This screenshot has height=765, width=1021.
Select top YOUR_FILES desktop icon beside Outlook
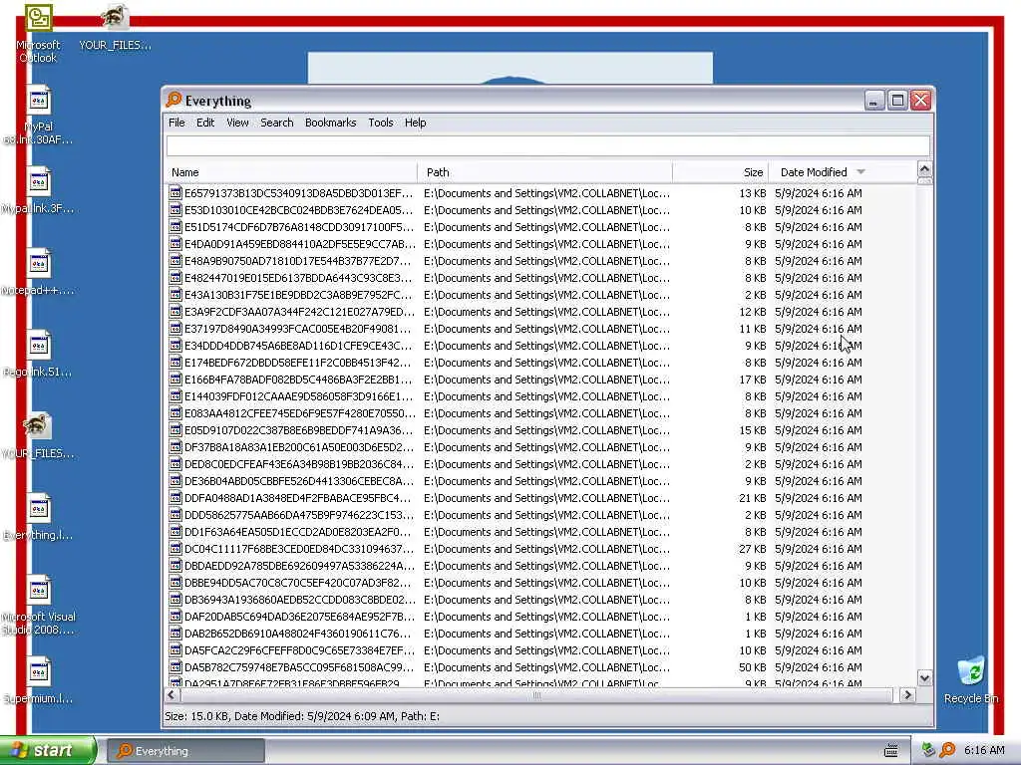[x=115, y=17]
